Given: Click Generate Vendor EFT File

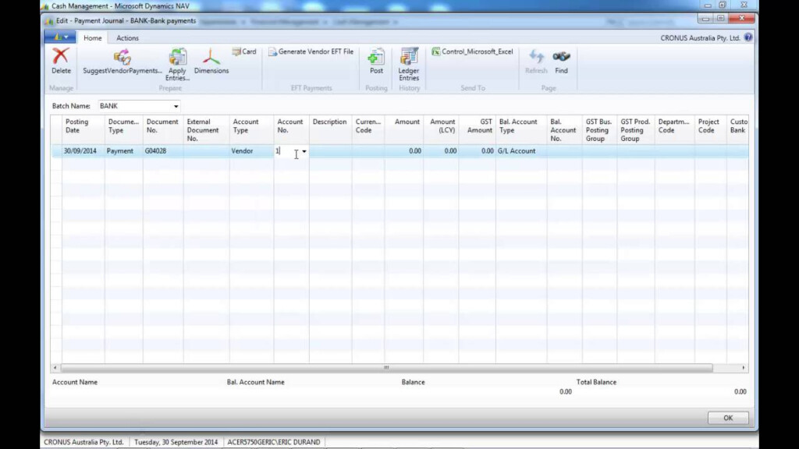Looking at the screenshot, I should click(311, 51).
